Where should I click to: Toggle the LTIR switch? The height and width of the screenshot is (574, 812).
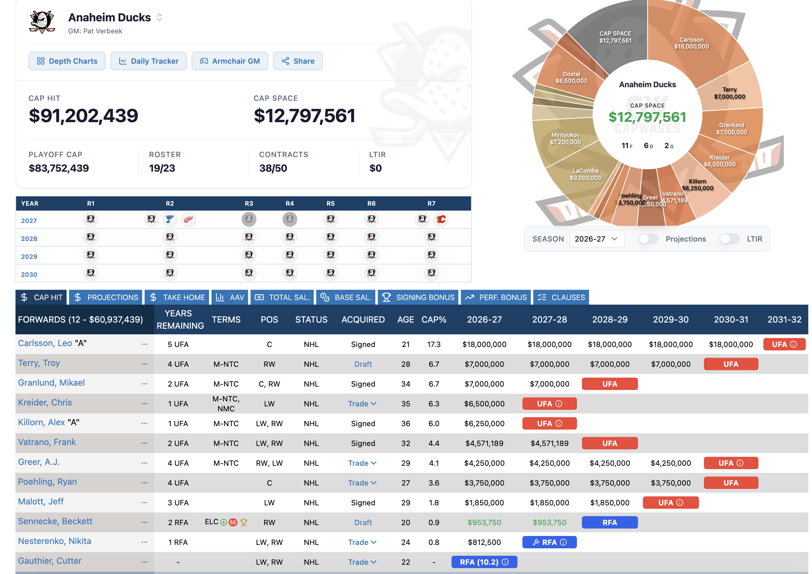pos(729,239)
